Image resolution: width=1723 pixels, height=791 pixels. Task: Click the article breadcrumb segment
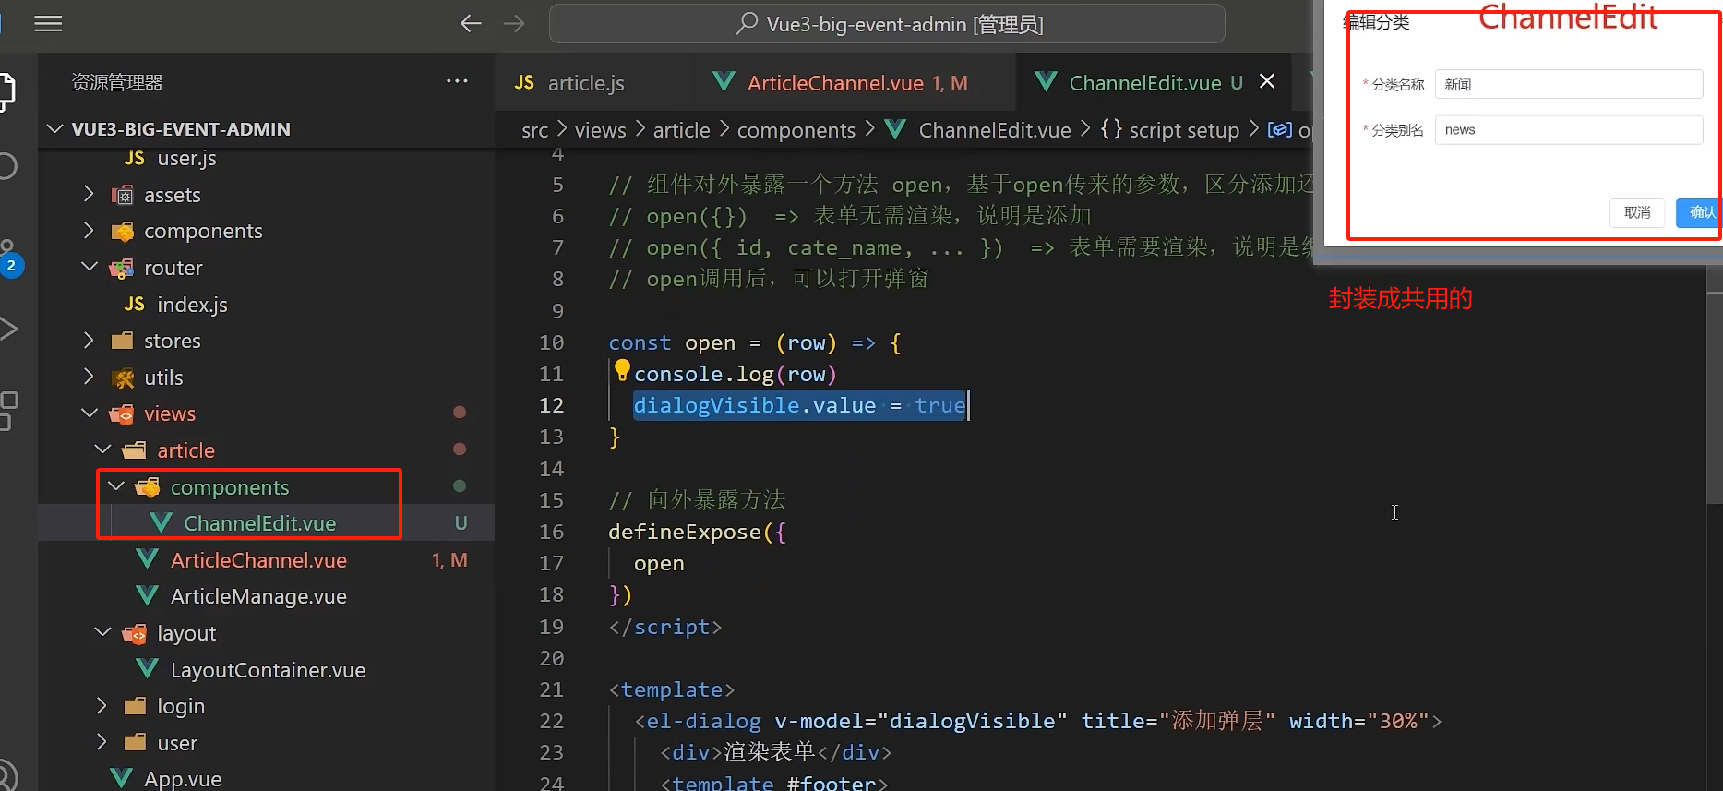681,130
